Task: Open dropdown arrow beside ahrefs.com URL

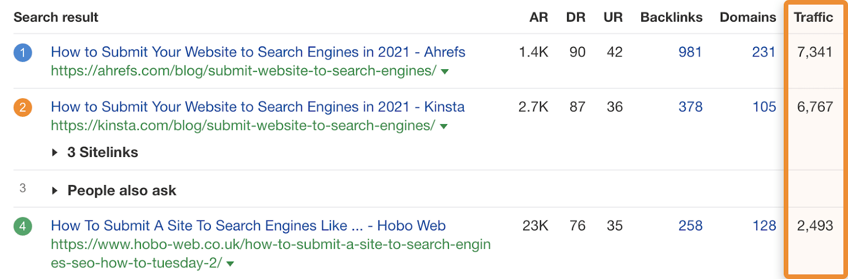Action: 445,72
